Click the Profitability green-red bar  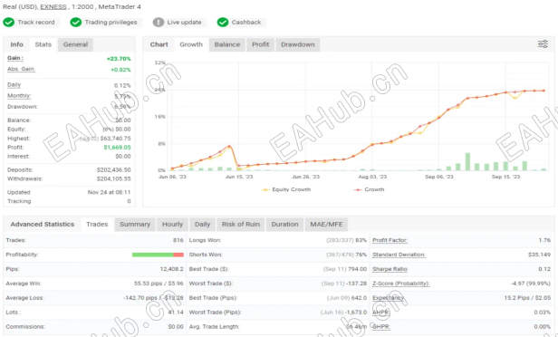pyautogui.click(x=158, y=255)
